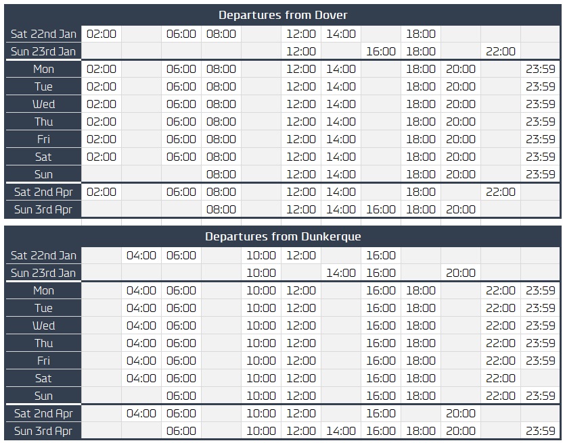Click the 23:59 Dunkerque departure on Sun 3rd Apr
This screenshot has height=443, width=565.
click(x=541, y=431)
